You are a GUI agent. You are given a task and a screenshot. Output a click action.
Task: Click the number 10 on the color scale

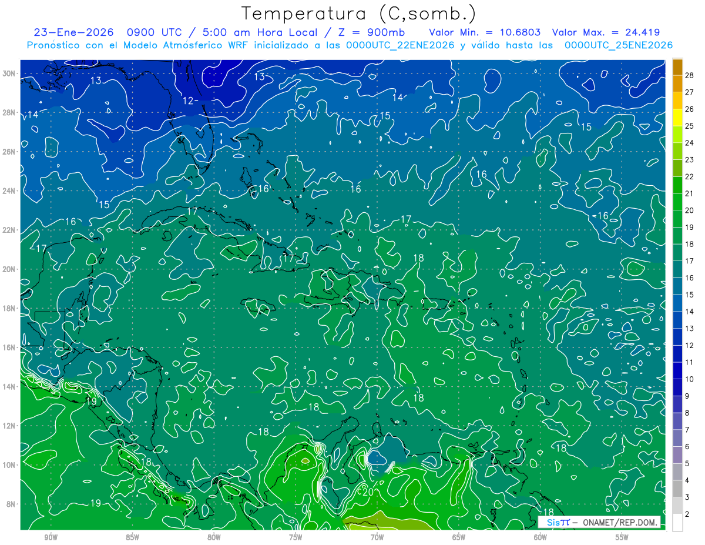click(689, 379)
